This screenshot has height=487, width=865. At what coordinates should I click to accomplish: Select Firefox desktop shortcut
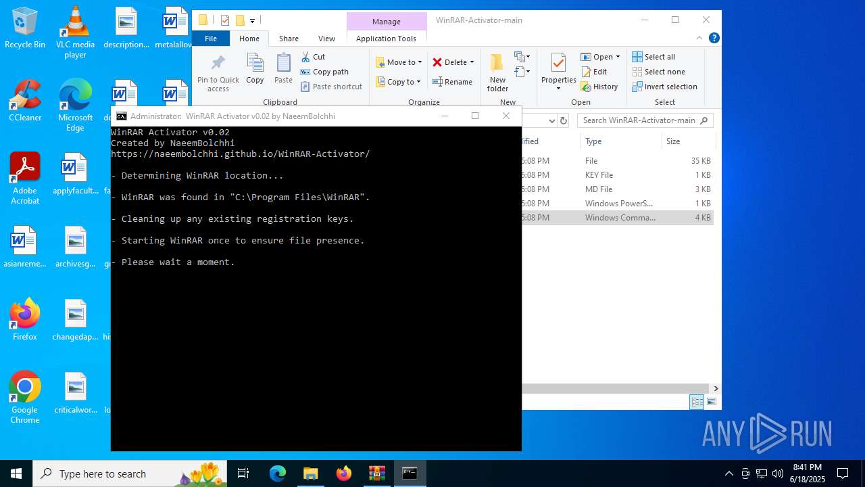[x=25, y=319]
